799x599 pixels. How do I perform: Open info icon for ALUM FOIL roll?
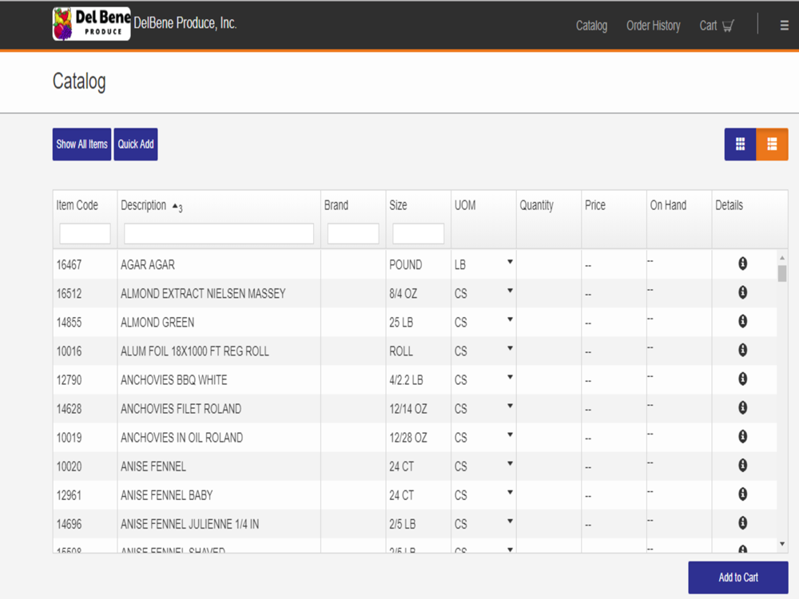(x=742, y=350)
